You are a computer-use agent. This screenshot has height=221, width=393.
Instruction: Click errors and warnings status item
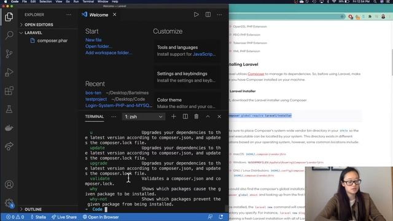pos(15,217)
